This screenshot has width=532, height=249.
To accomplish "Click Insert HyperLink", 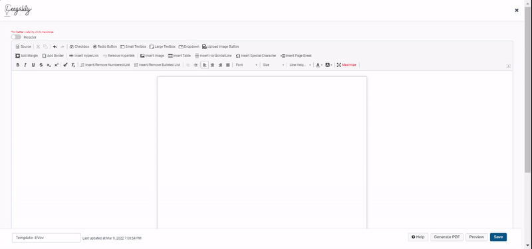I will (84, 56).
